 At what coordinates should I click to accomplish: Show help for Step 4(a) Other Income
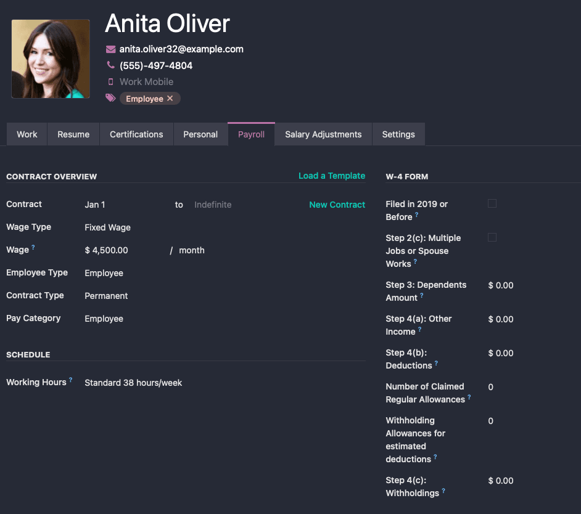tap(419, 329)
